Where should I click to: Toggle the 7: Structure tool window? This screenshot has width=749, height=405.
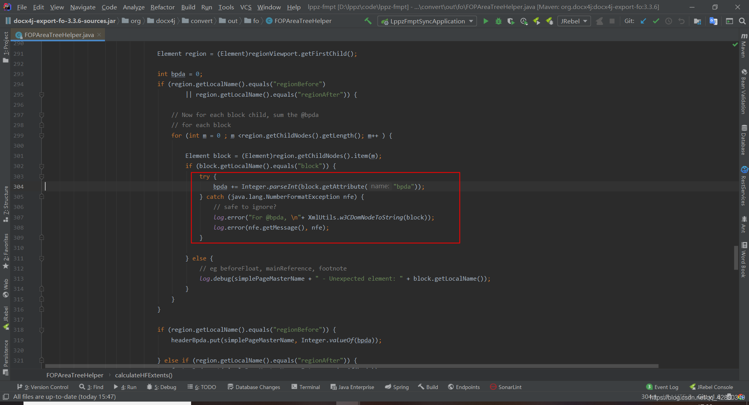click(5, 203)
